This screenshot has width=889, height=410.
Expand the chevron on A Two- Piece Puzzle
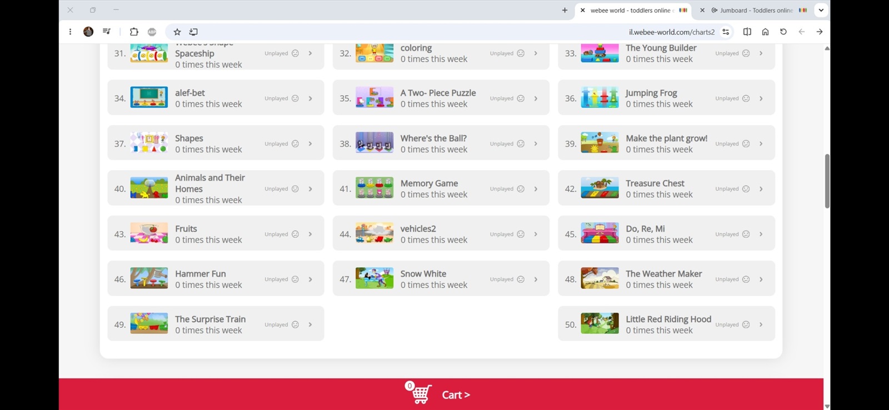[536, 98]
